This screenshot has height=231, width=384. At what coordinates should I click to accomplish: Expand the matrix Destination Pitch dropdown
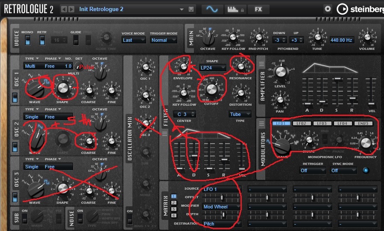pyautogui.click(x=223, y=223)
